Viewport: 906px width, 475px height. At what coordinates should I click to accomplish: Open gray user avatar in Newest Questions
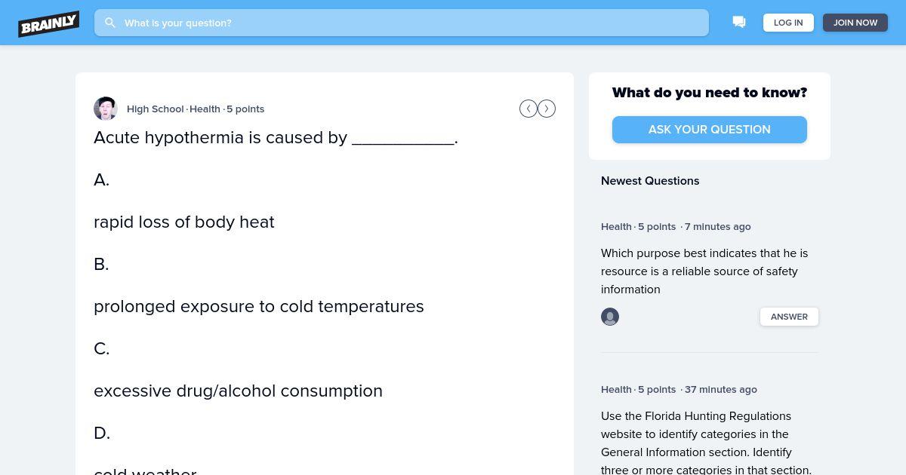tap(610, 317)
